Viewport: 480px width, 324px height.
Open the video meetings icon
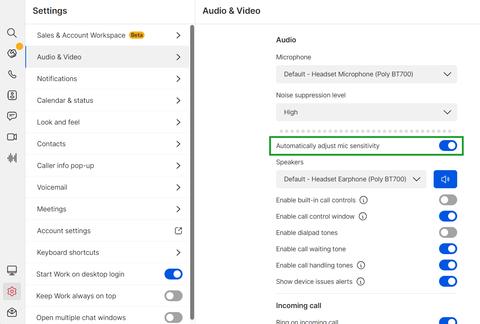[12, 137]
